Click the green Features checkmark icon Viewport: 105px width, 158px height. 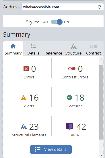[69, 97]
